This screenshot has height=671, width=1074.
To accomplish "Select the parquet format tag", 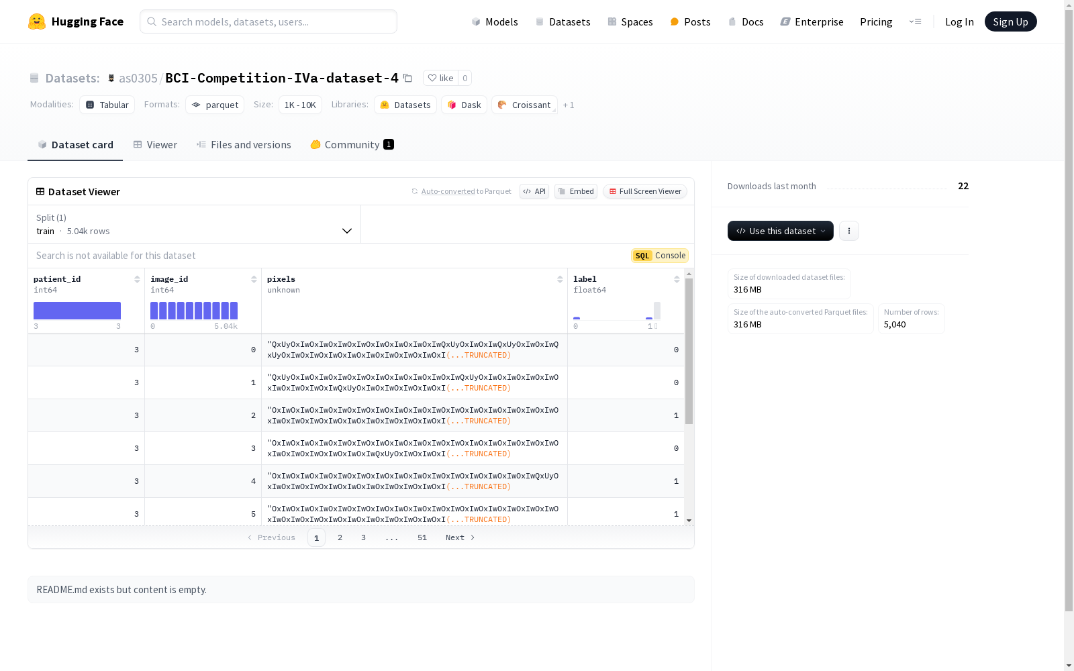I will pos(215,105).
